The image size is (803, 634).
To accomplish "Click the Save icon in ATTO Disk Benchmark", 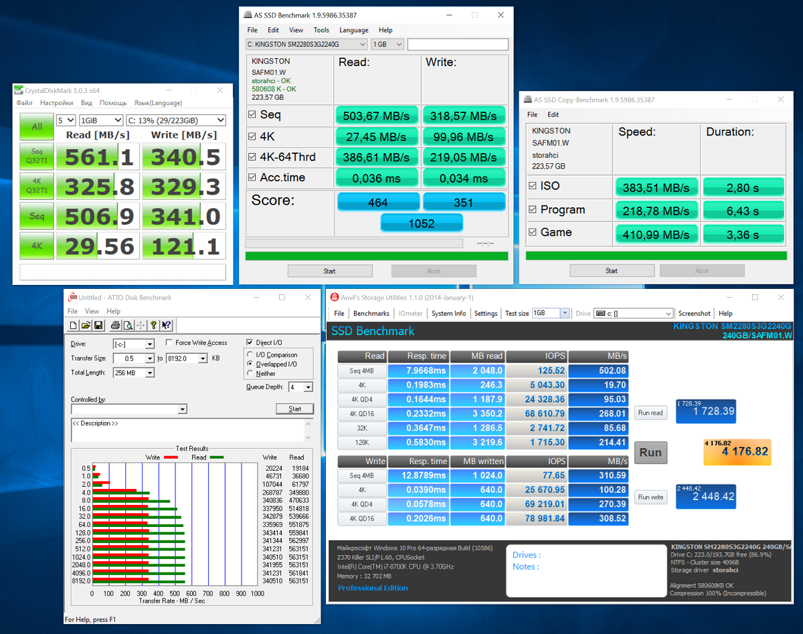I will point(99,325).
